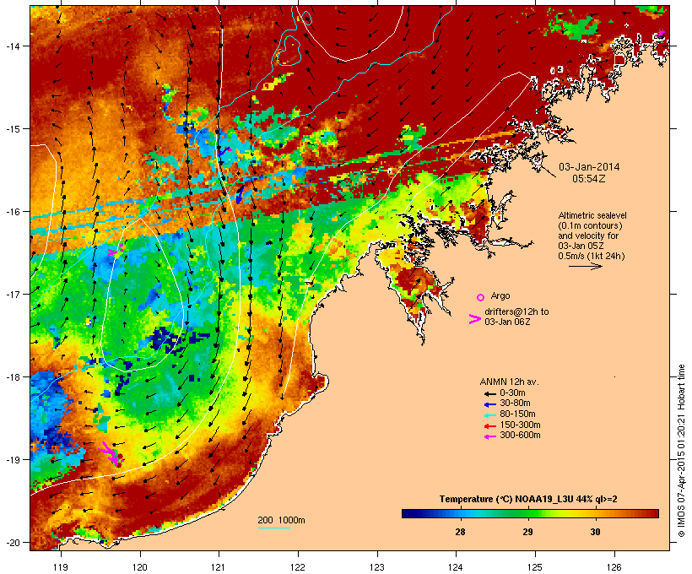Click the '200 1000m' contour label
The height and width of the screenshot is (574, 692).
coord(281,520)
